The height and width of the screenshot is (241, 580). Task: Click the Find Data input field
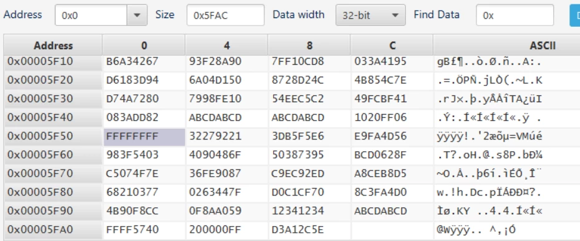515,15
